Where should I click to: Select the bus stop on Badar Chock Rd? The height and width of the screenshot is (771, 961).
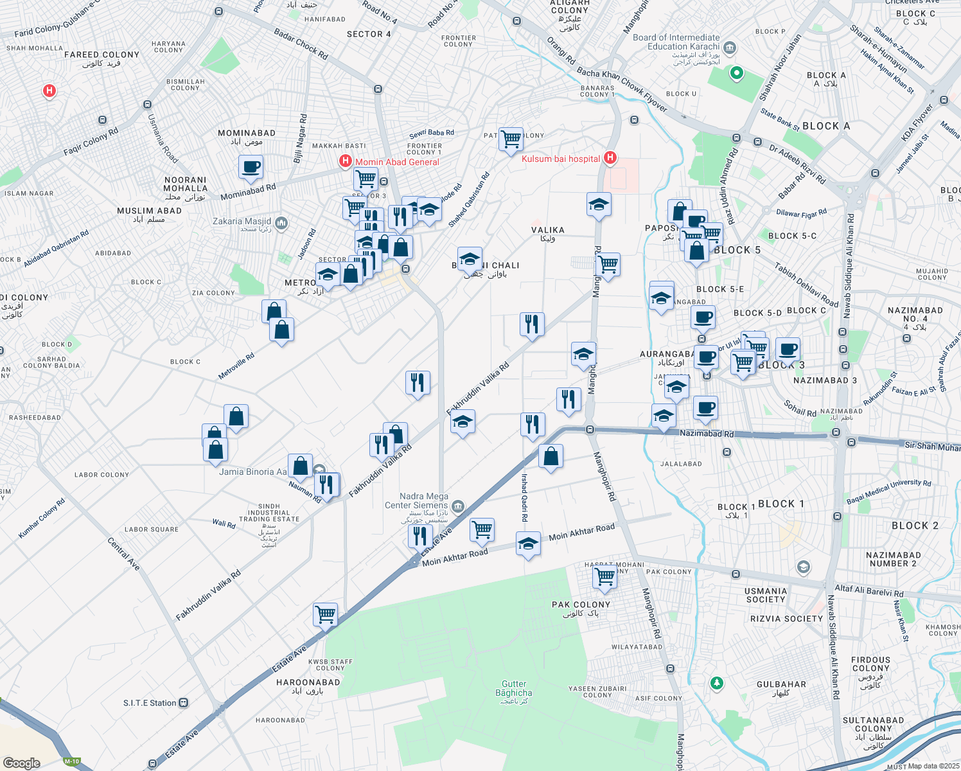click(x=378, y=89)
